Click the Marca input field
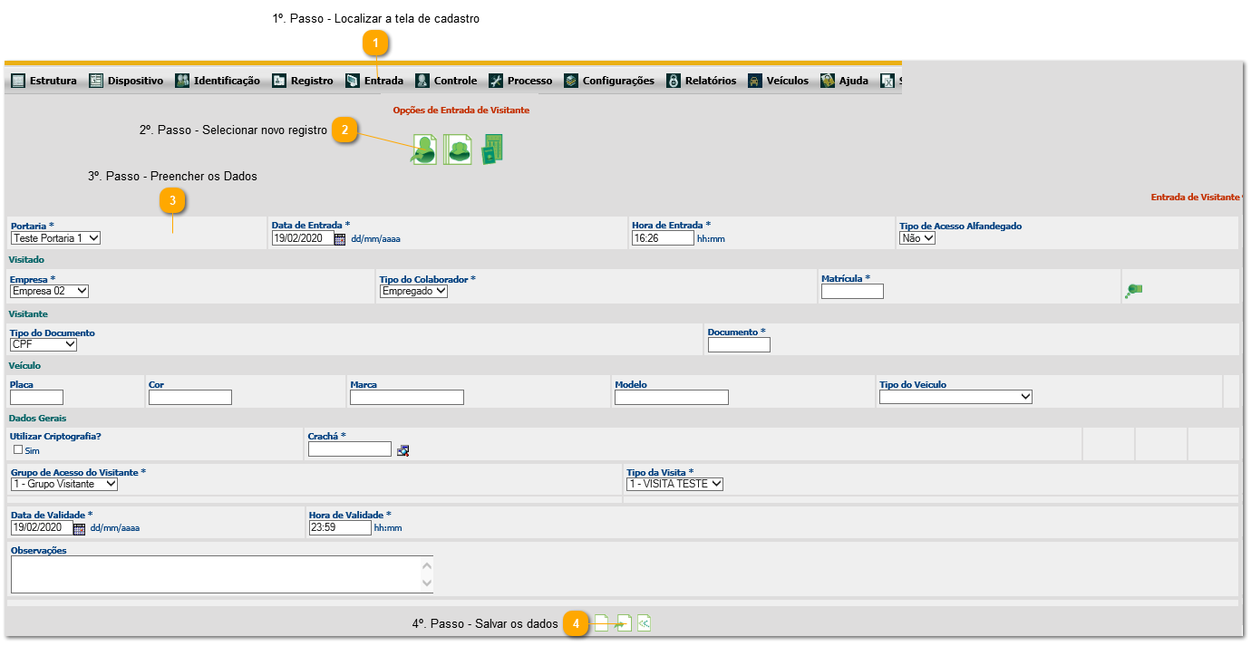This screenshot has height=646, width=1251. pyautogui.click(x=407, y=397)
